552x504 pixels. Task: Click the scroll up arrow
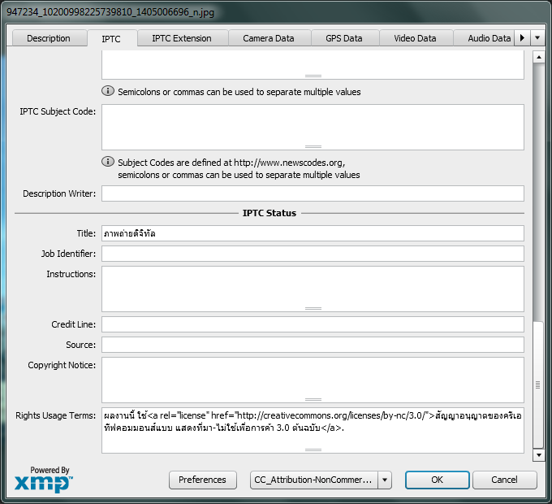click(x=539, y=57)
